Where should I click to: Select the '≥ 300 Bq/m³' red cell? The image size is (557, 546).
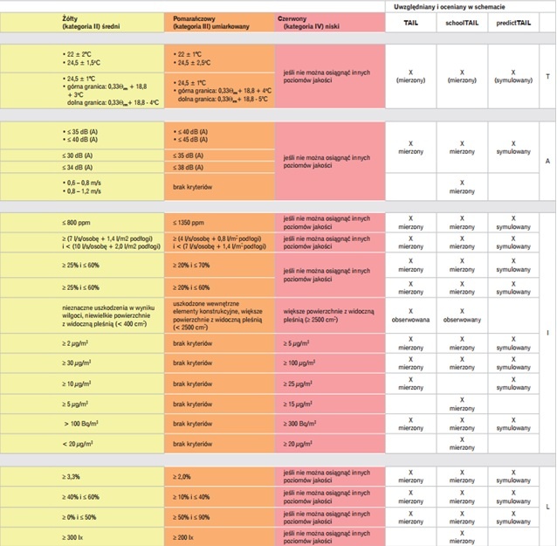tap(330, 424)
